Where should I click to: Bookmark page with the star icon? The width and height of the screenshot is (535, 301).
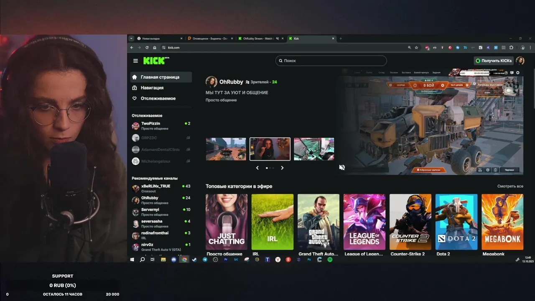(x=416, y=48)
